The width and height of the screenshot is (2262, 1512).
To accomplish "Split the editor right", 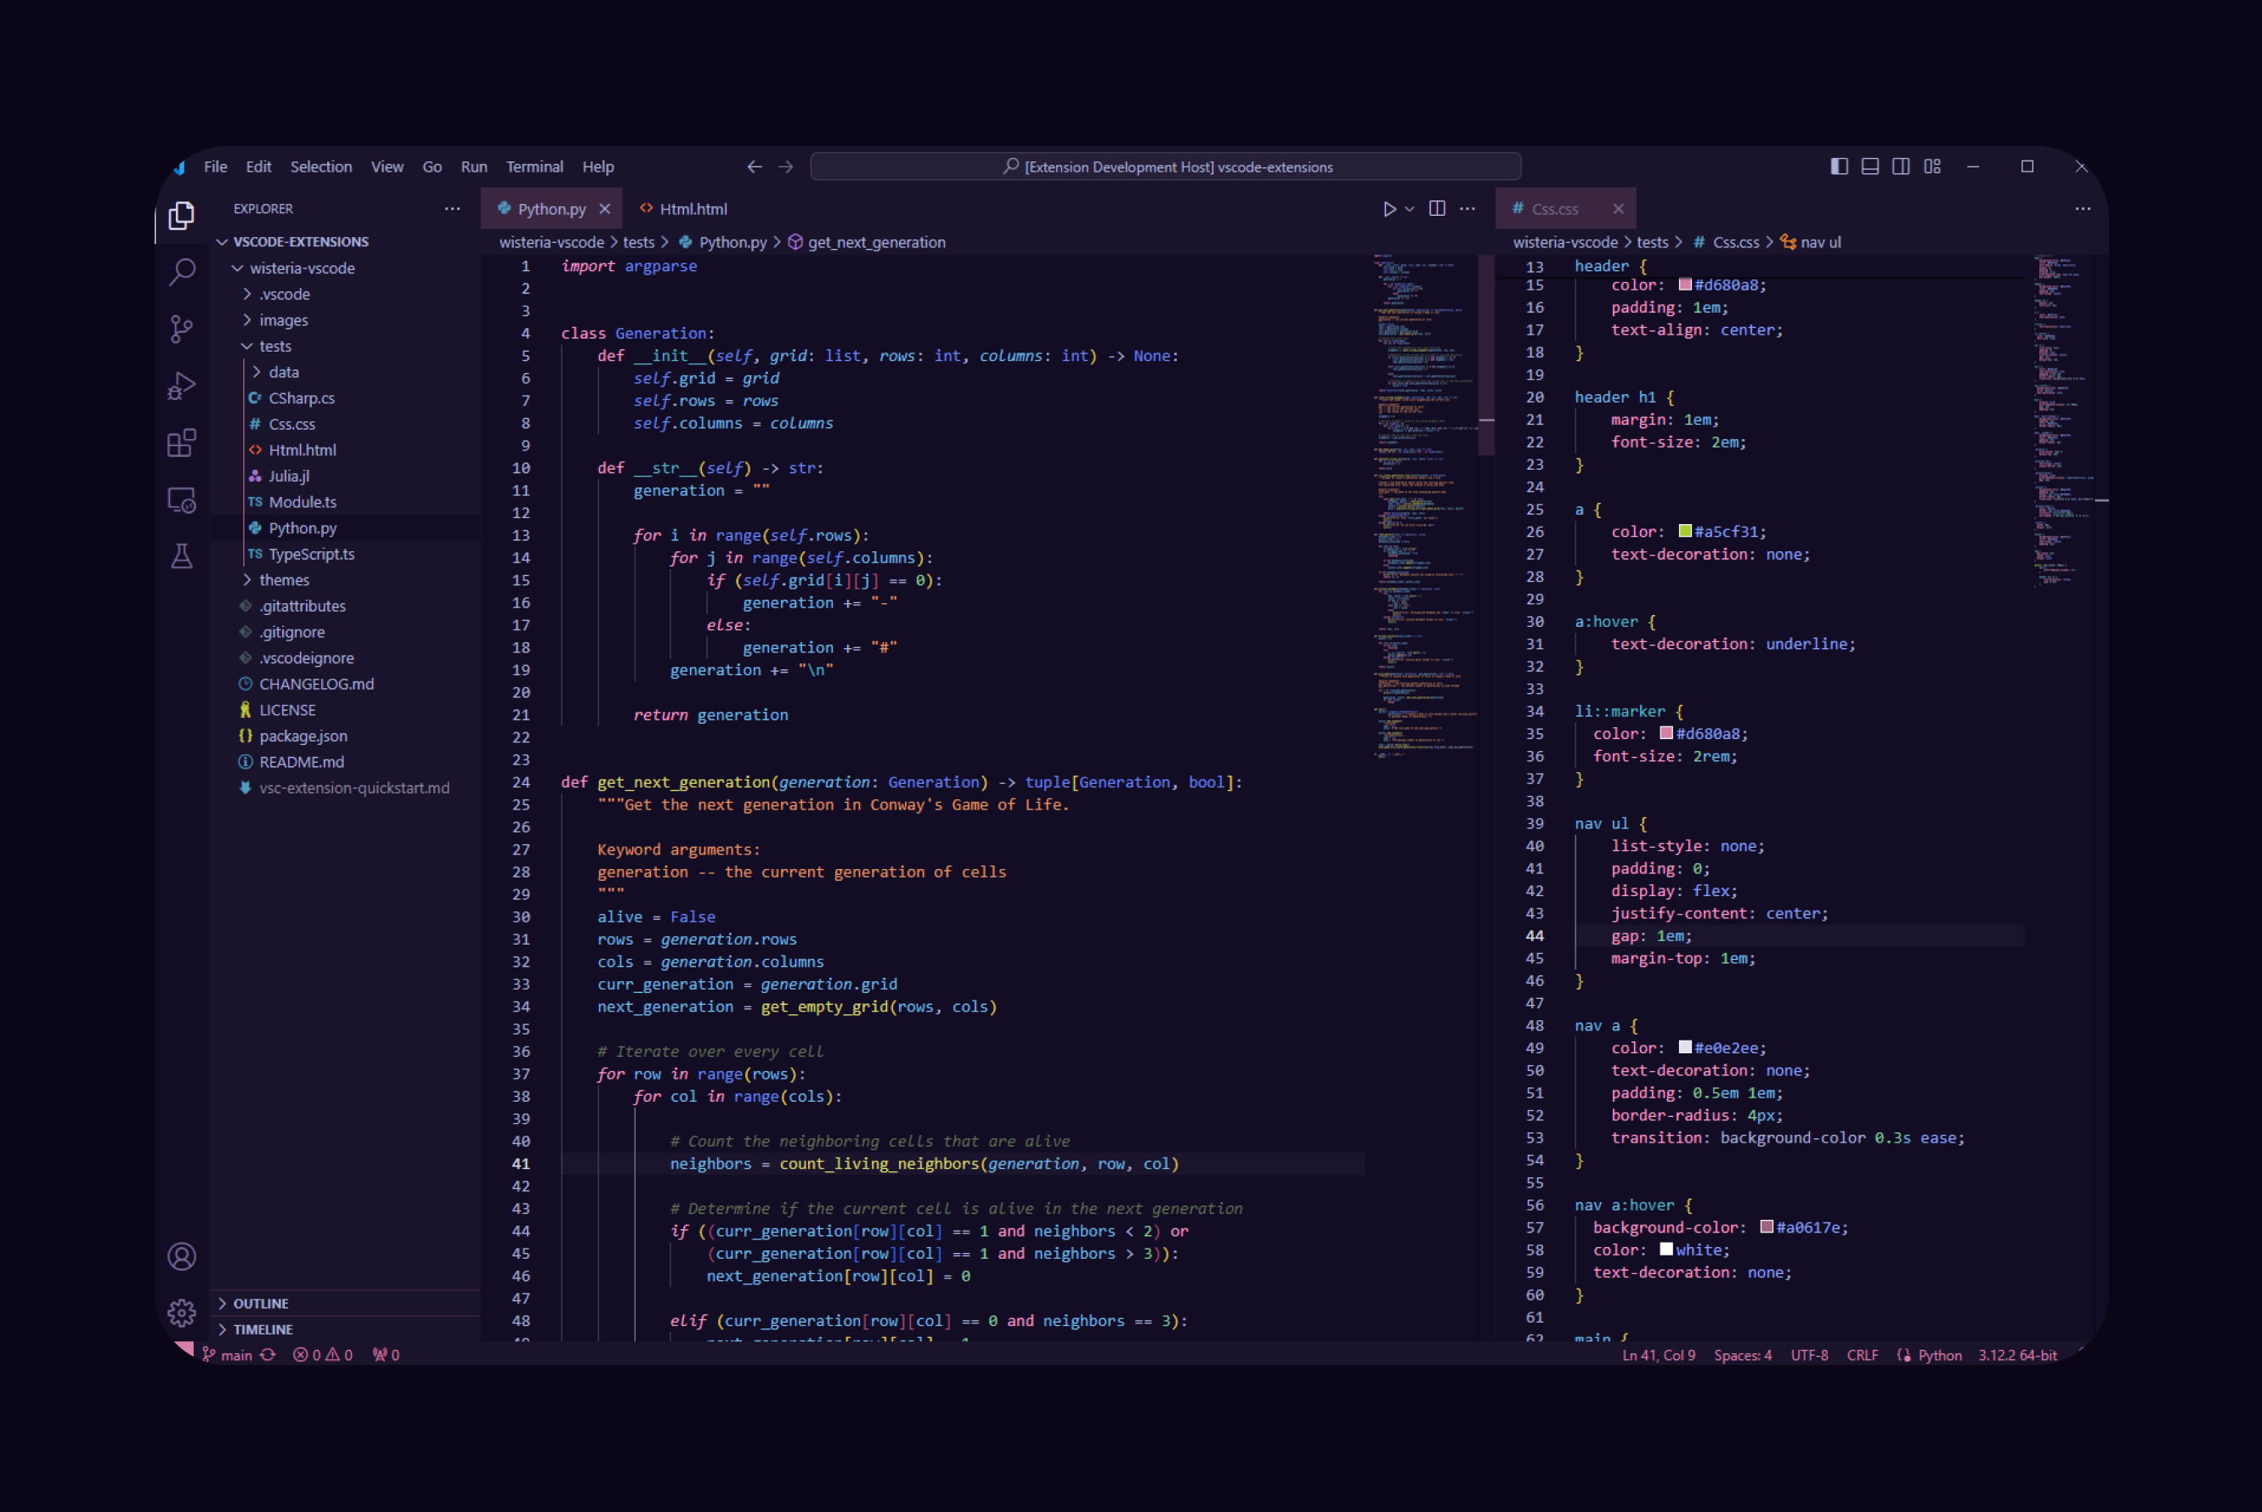I will tap(1436, 209).
